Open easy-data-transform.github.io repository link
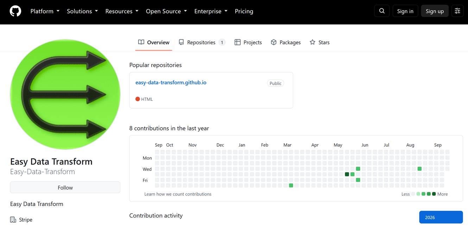468x226 pixels. [x=171, y=83]
